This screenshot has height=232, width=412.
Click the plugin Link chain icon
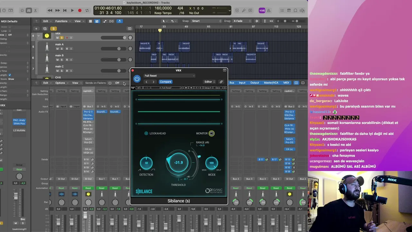click(221, 82)
